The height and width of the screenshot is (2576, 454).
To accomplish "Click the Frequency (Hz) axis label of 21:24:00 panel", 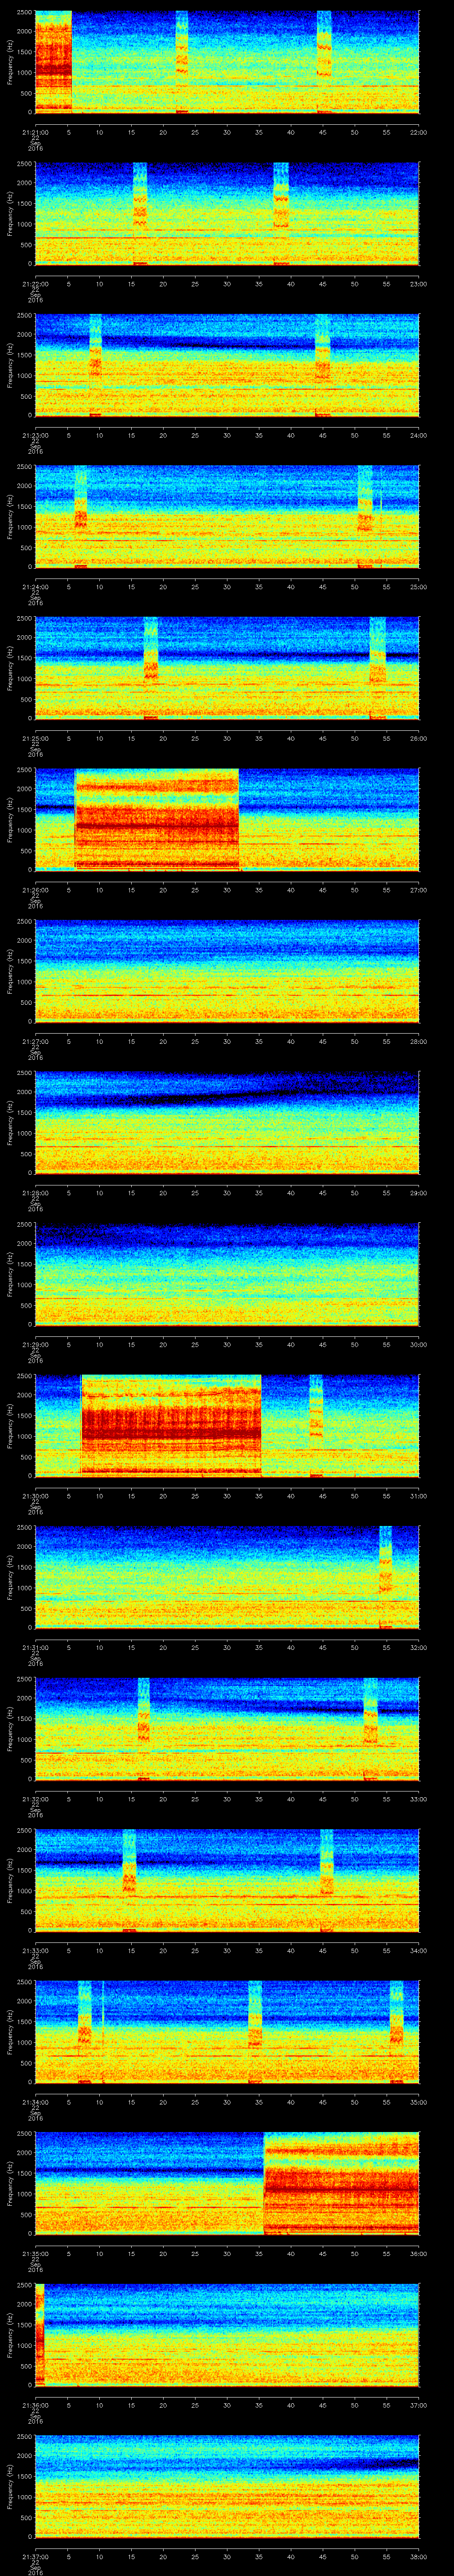I will [10, 516].
